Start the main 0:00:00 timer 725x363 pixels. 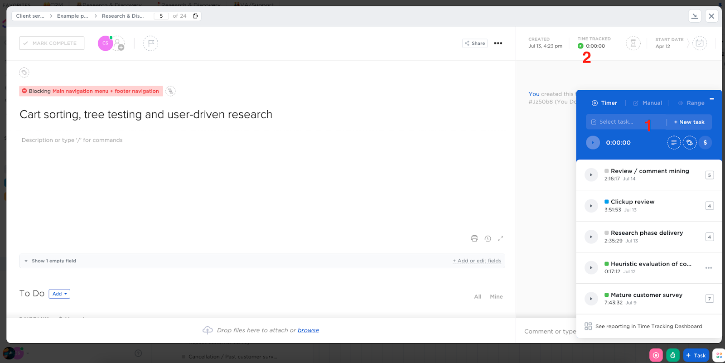coord(593,142)
